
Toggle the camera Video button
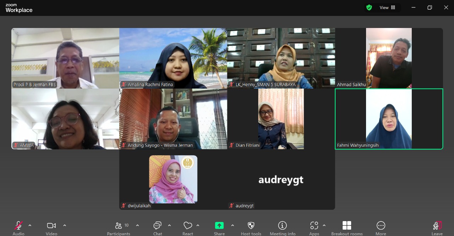click(x=51, y=226)
